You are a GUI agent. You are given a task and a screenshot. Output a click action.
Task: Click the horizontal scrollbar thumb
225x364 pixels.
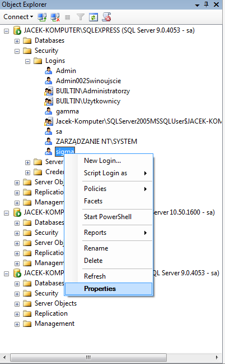pyautogui.click(x=88, y=357)
